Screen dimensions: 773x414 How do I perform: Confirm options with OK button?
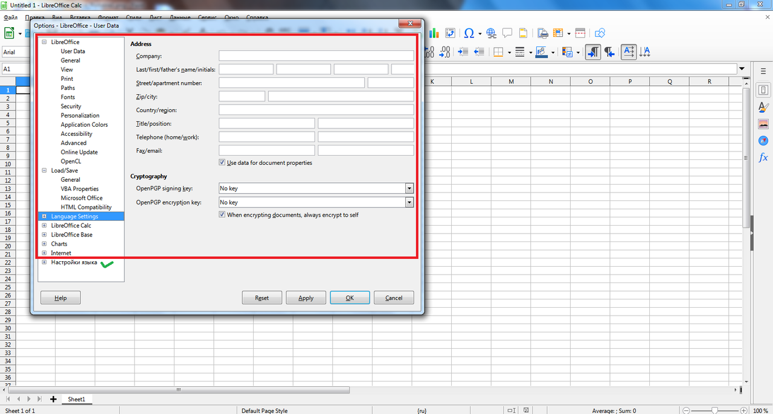tap(350, 298)
